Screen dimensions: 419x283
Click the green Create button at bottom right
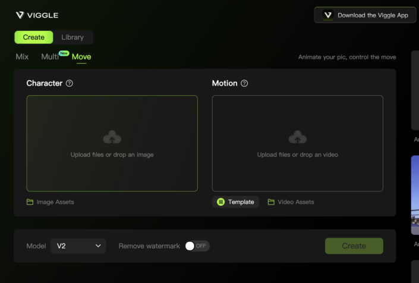point(354,246)
